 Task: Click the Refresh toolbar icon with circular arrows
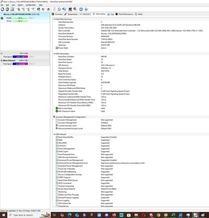pyautogui.click(x=2, y=9)
